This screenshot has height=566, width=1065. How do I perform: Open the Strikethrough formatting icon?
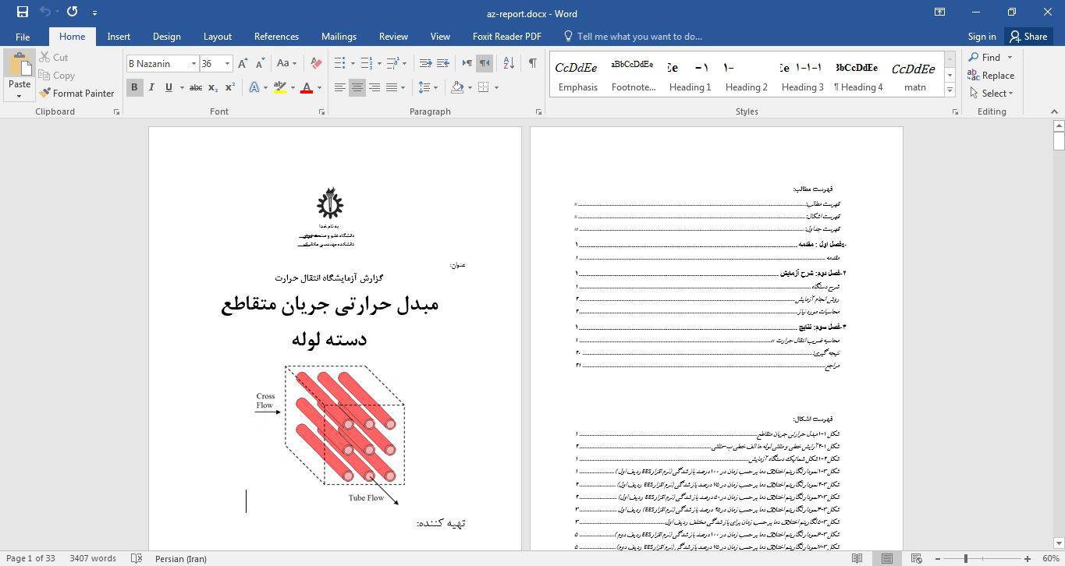pyautogui.click(x=194, y=87)
